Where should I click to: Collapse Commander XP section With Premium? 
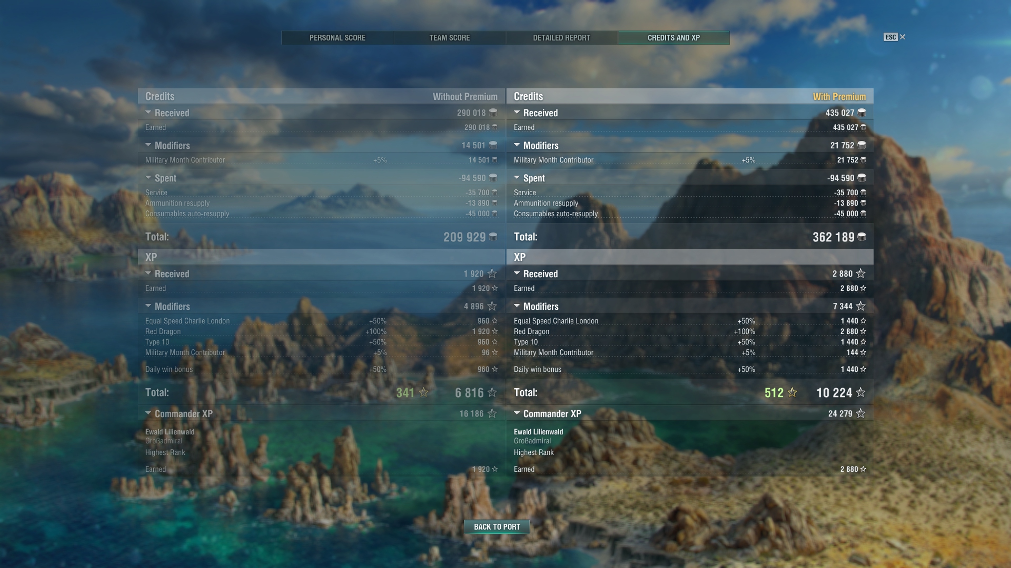click(517, 413)
